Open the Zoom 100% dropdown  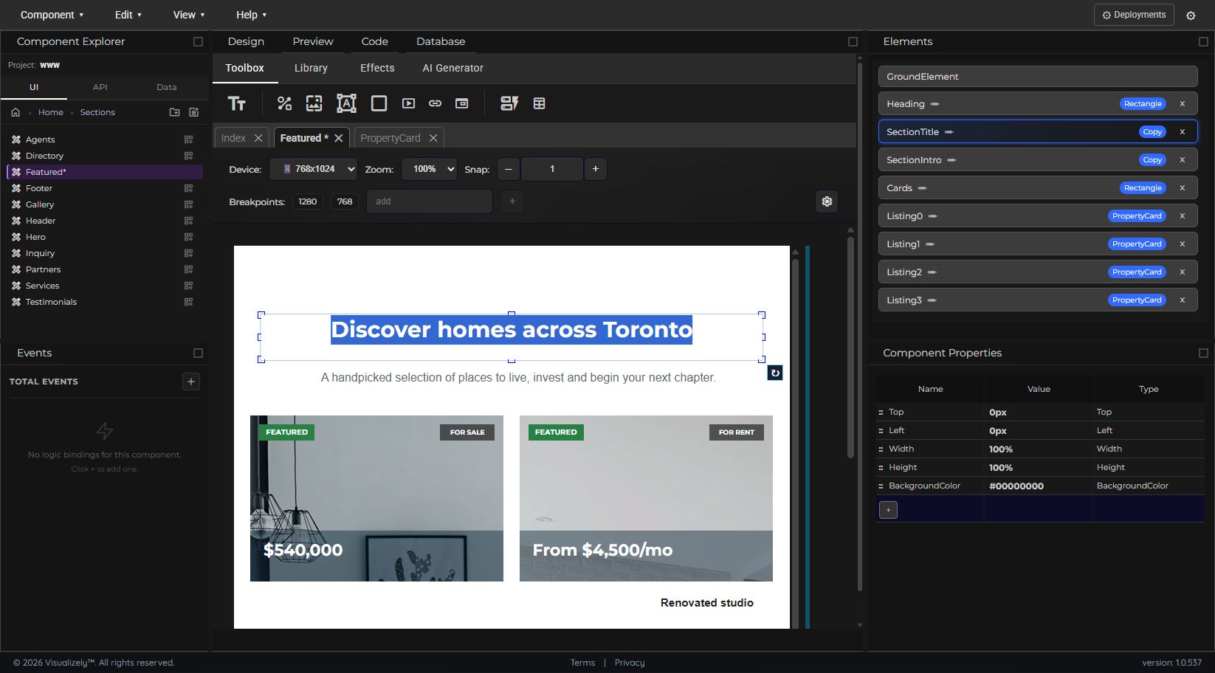(x=429, y=169)
